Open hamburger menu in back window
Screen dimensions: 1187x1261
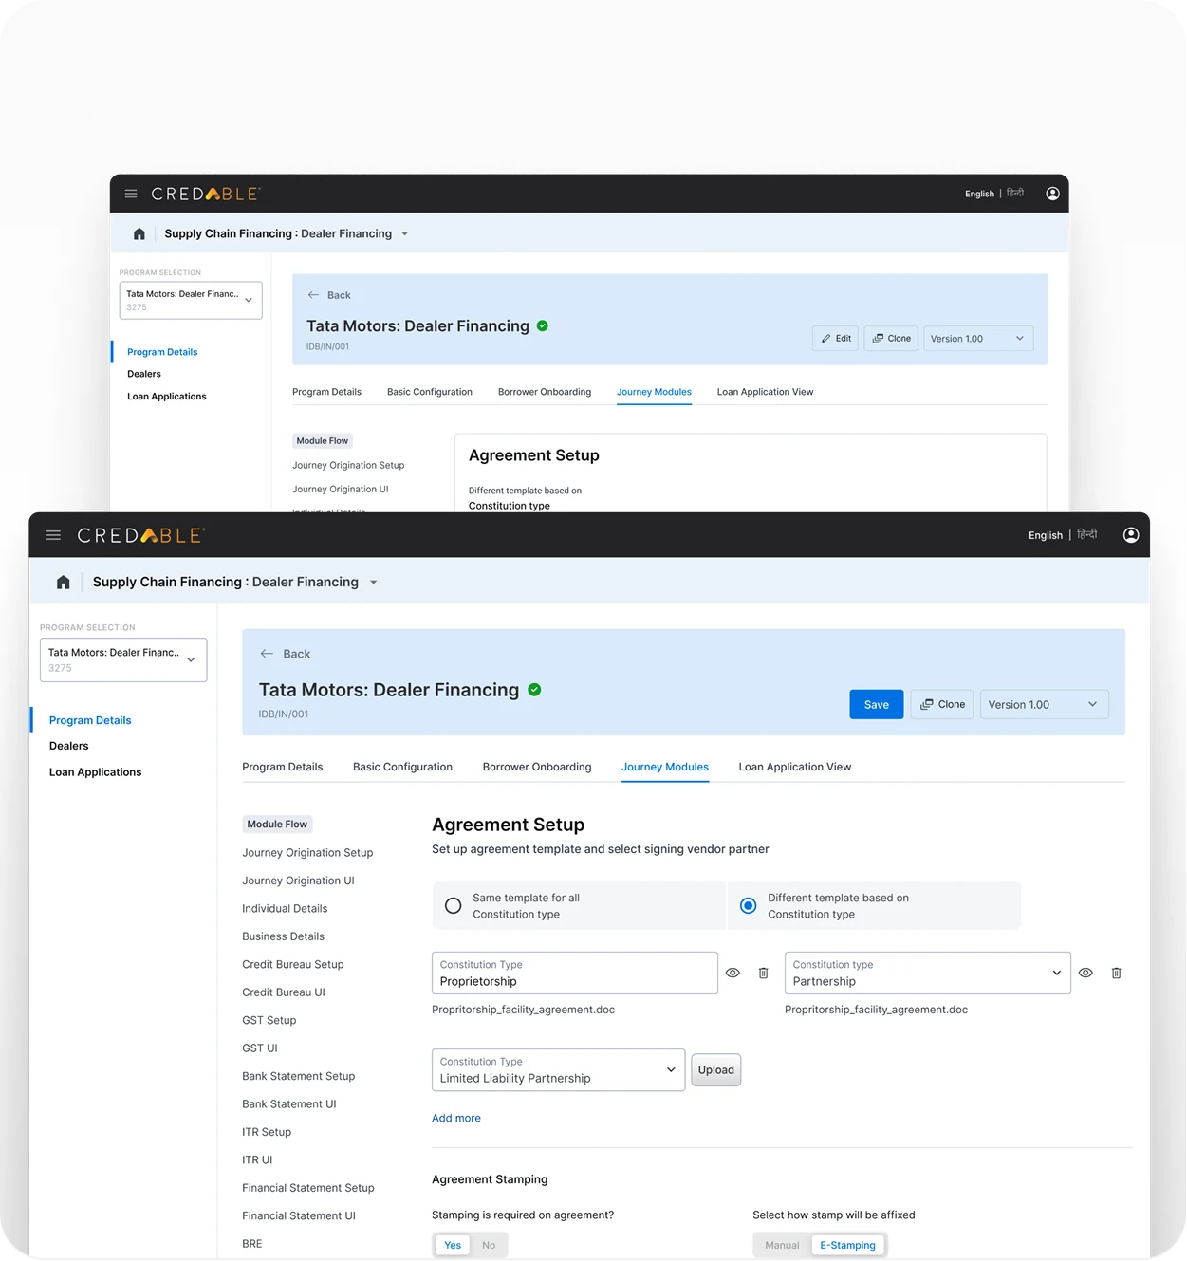[x=131, y=194]
